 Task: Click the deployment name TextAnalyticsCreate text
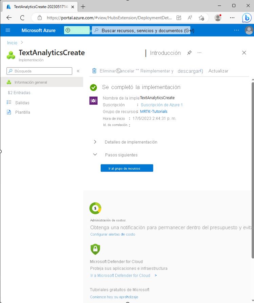point(157,98)
